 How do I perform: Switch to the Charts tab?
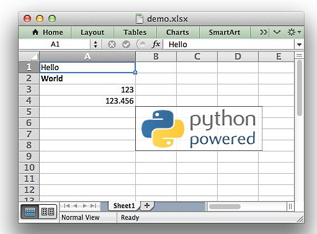[177, 32]
